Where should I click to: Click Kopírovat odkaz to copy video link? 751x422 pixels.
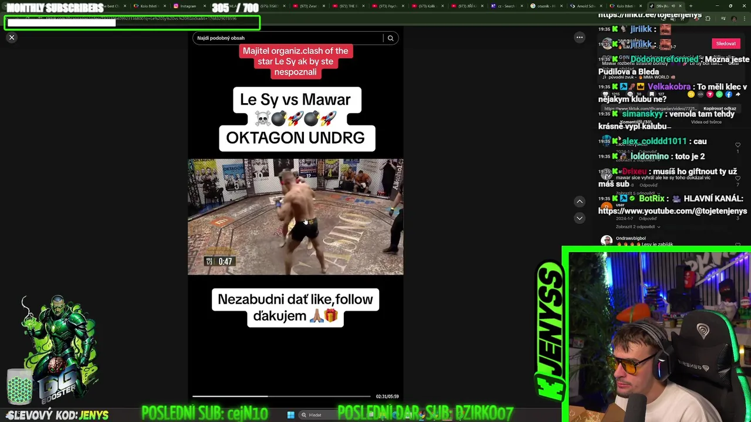(x=720, y=108)
